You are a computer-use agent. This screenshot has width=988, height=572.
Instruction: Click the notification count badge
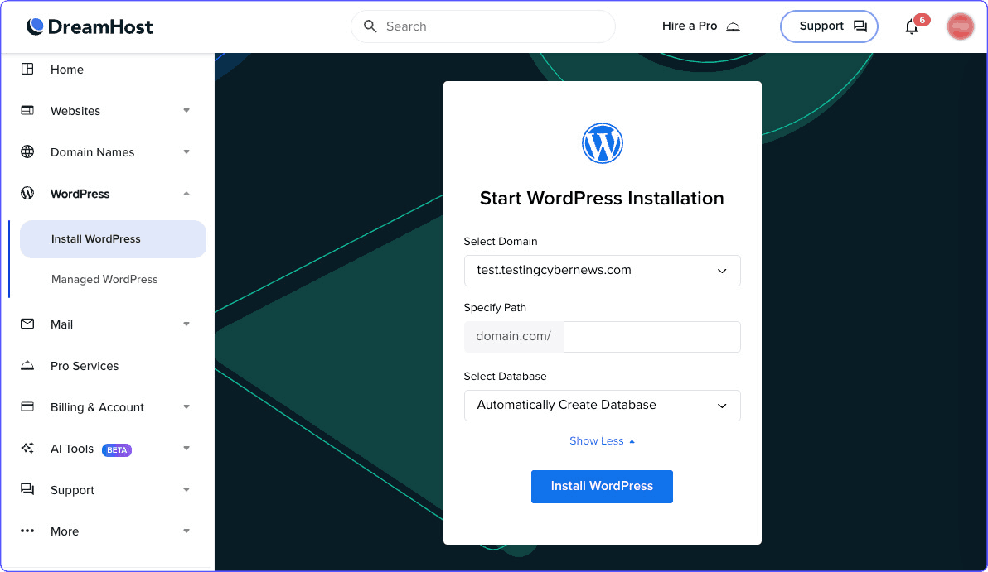(x=922, y=20)
